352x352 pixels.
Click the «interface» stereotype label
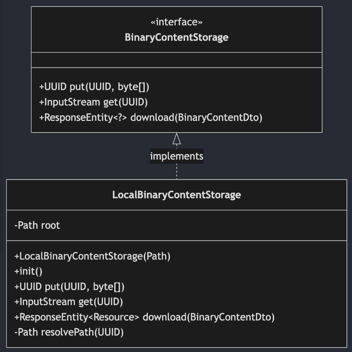point(177,22)
